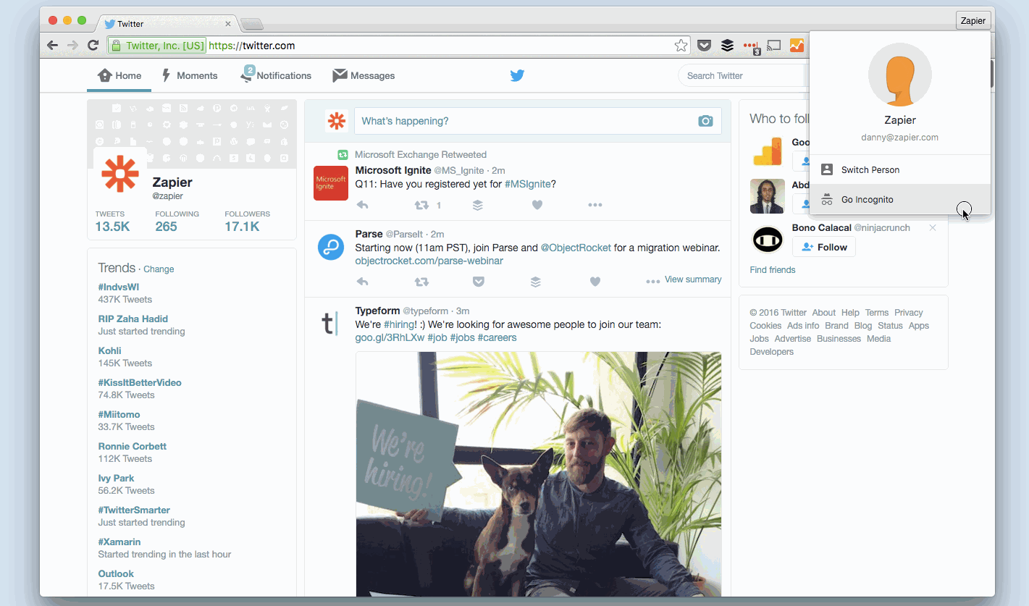1029x606 pixels.
Task: Open the Ads info footer link
Action: [x=803, y=326]
